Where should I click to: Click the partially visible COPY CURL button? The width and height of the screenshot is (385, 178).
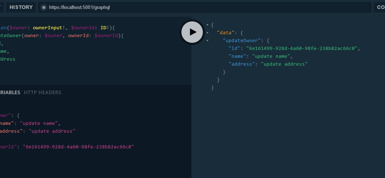[x=379, y=7]
